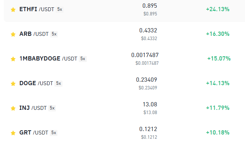The width and height of the screenshot is (245, 148).
Task: Click the DOGE/USDT star icon
Action: click(x=13, y=84)
